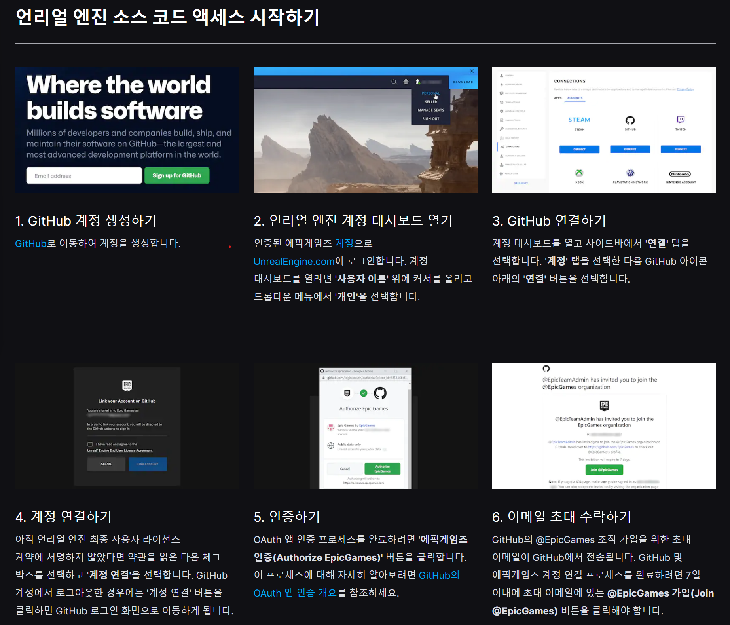Choose SIGN OUT in dropdown menu
The height and width of the screenshot is (625, 730).
pos(430,118)
